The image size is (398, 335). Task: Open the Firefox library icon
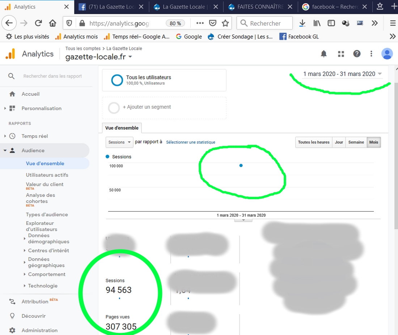pyautogui.click(x=317, y=23)
